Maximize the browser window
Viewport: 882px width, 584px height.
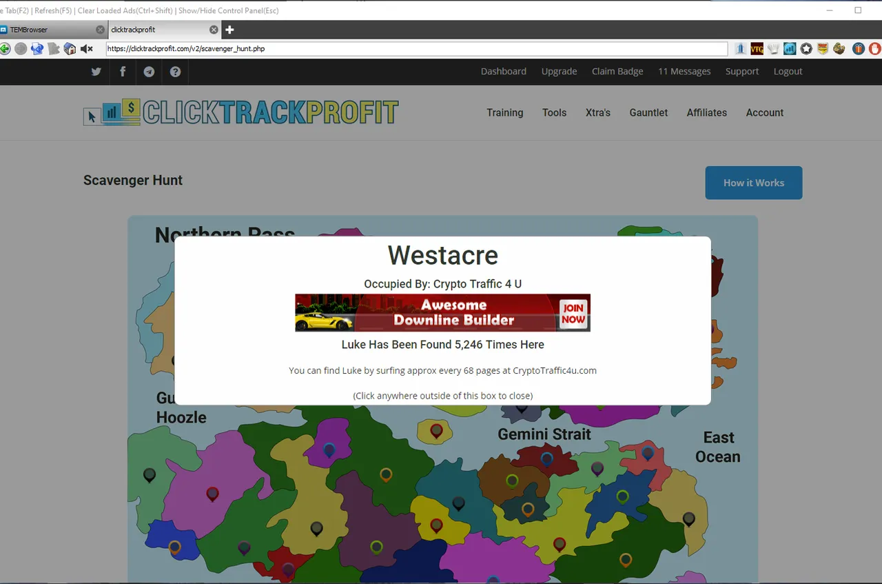coord(858,10)
